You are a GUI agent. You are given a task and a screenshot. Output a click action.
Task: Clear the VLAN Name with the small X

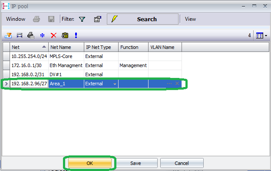(177, 84)
